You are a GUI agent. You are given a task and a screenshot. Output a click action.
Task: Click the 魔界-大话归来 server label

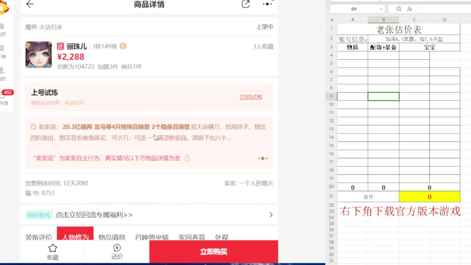pos(44,27)
